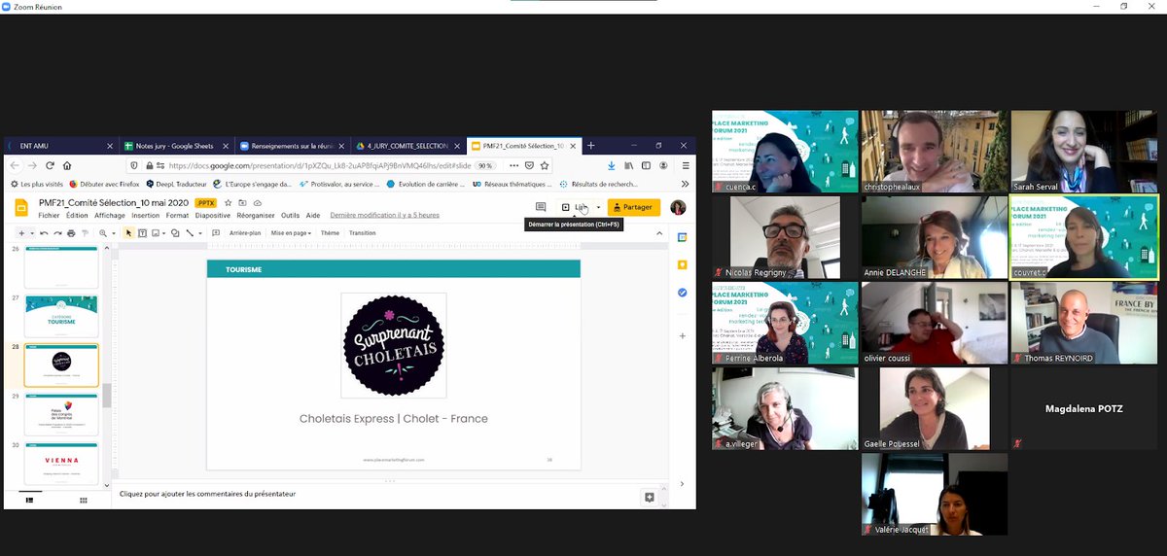Screen dimensions: 1167x556
Task: Open the Affichage menu
Action: tap(110, 216)
